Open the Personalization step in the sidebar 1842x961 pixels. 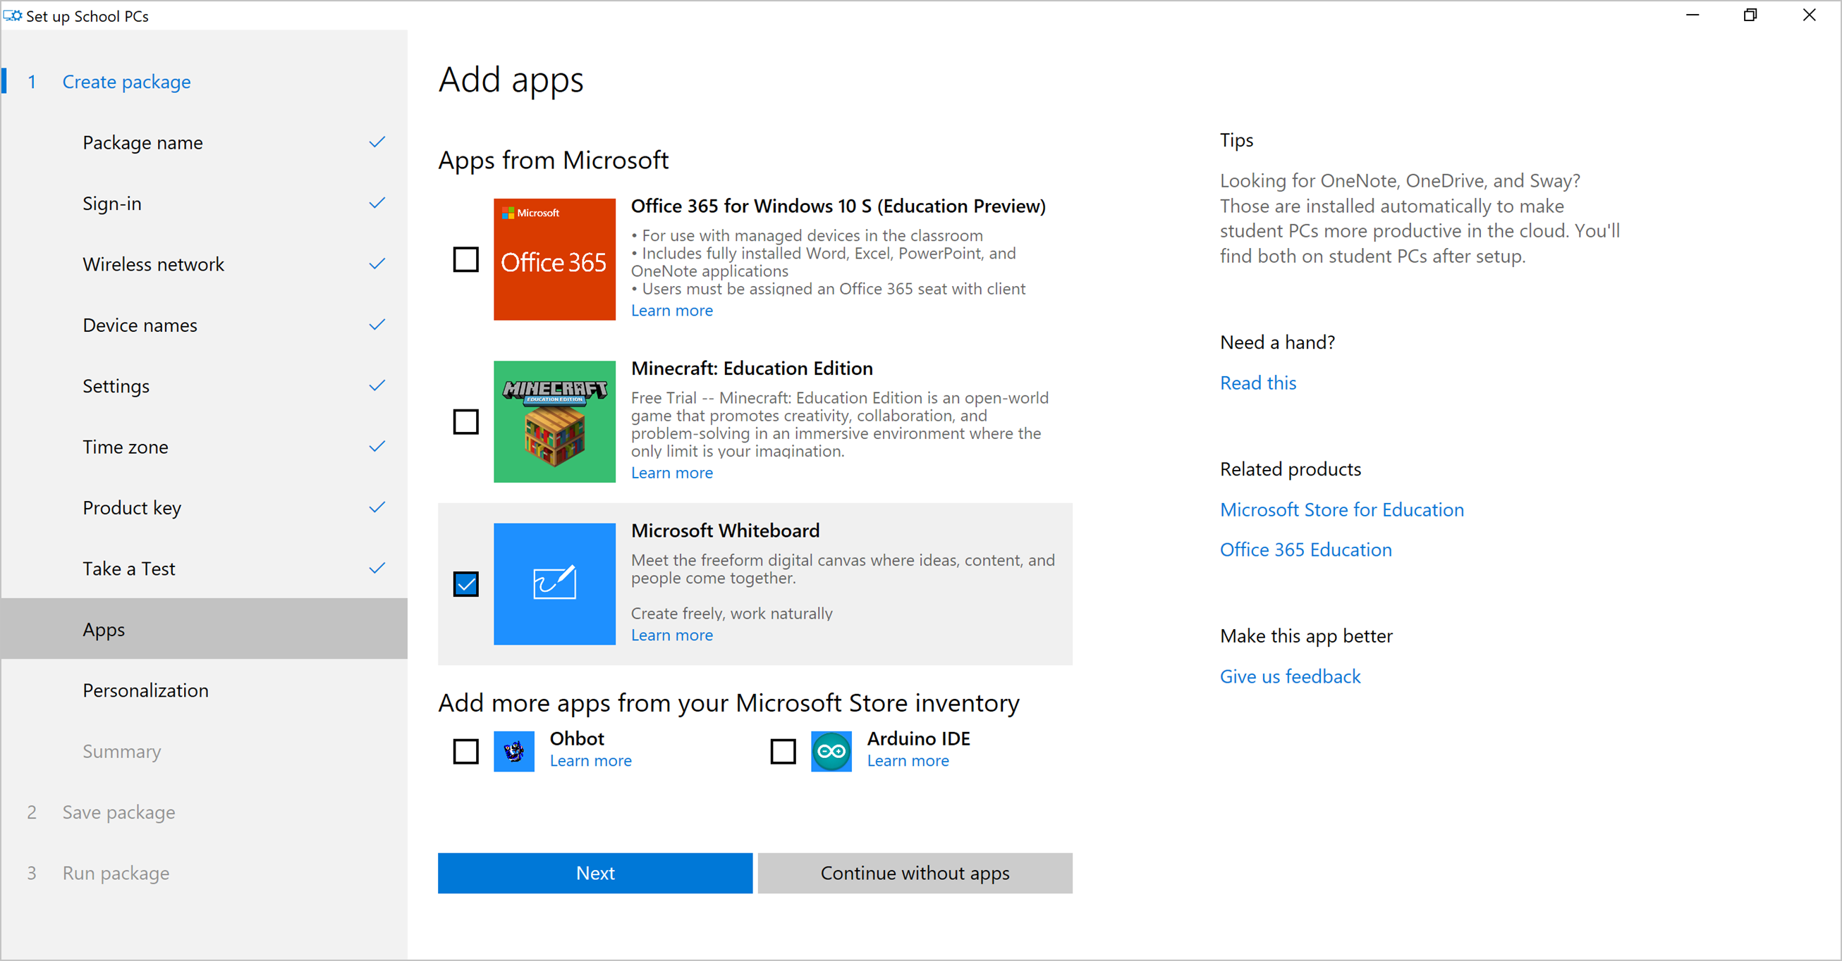tap(146, 690)
